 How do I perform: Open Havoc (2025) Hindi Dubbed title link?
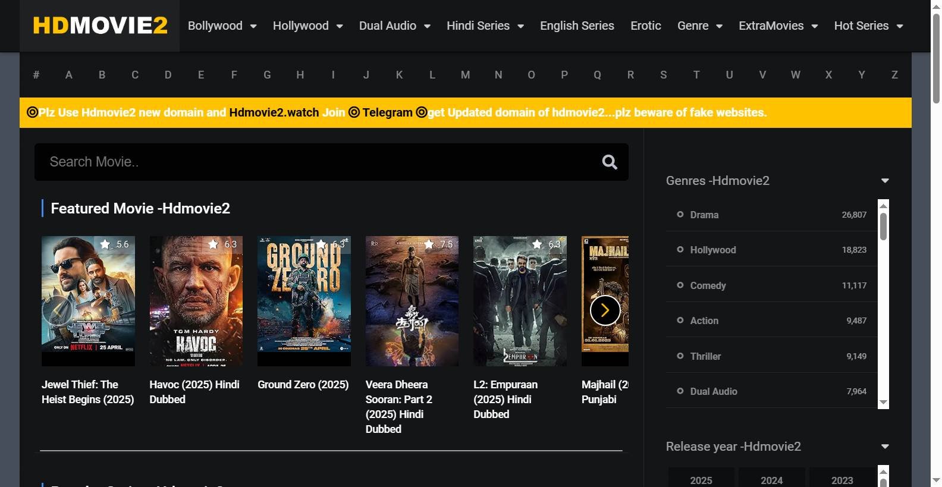(194, 392)
